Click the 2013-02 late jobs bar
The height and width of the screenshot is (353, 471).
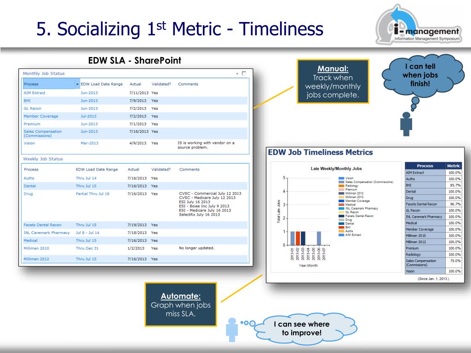pos(298,239)
